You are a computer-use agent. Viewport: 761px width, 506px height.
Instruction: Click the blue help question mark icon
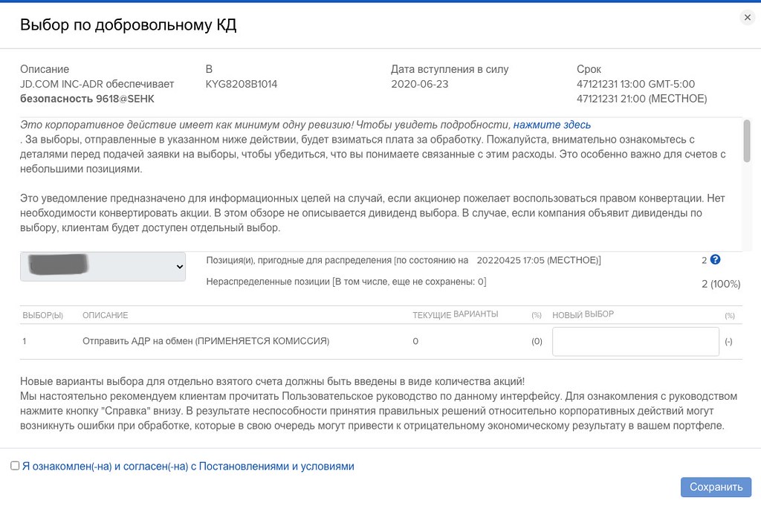[715, 259]
